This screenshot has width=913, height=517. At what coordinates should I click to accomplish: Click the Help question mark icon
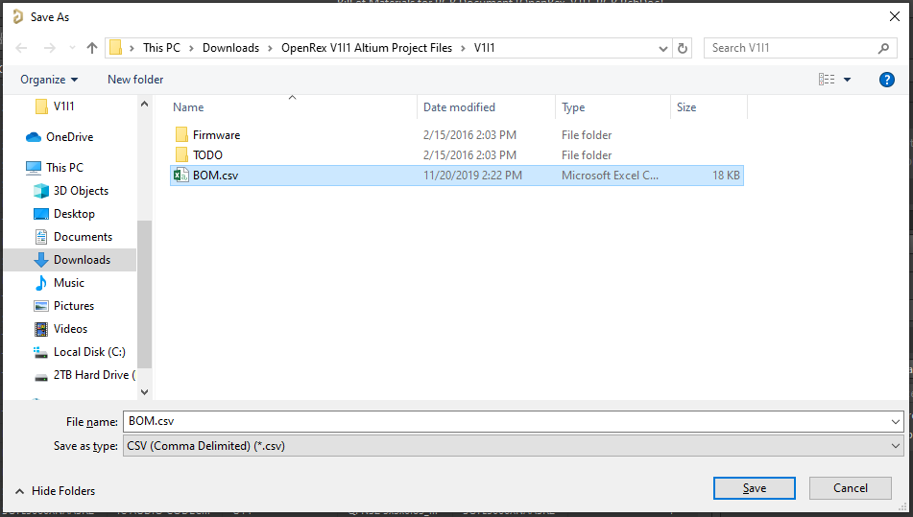(x=887, y=80)
